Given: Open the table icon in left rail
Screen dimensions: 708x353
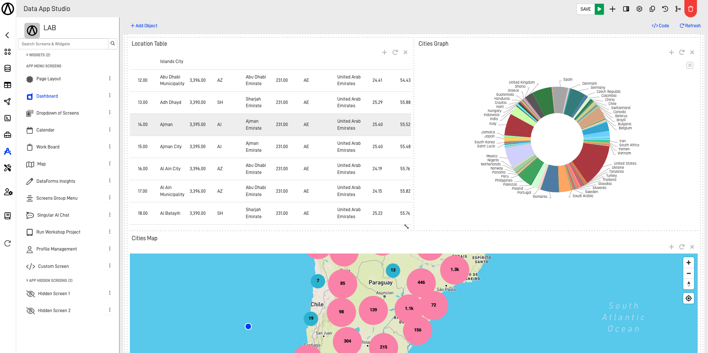Looking at the screenshot, I should point(7,85).
